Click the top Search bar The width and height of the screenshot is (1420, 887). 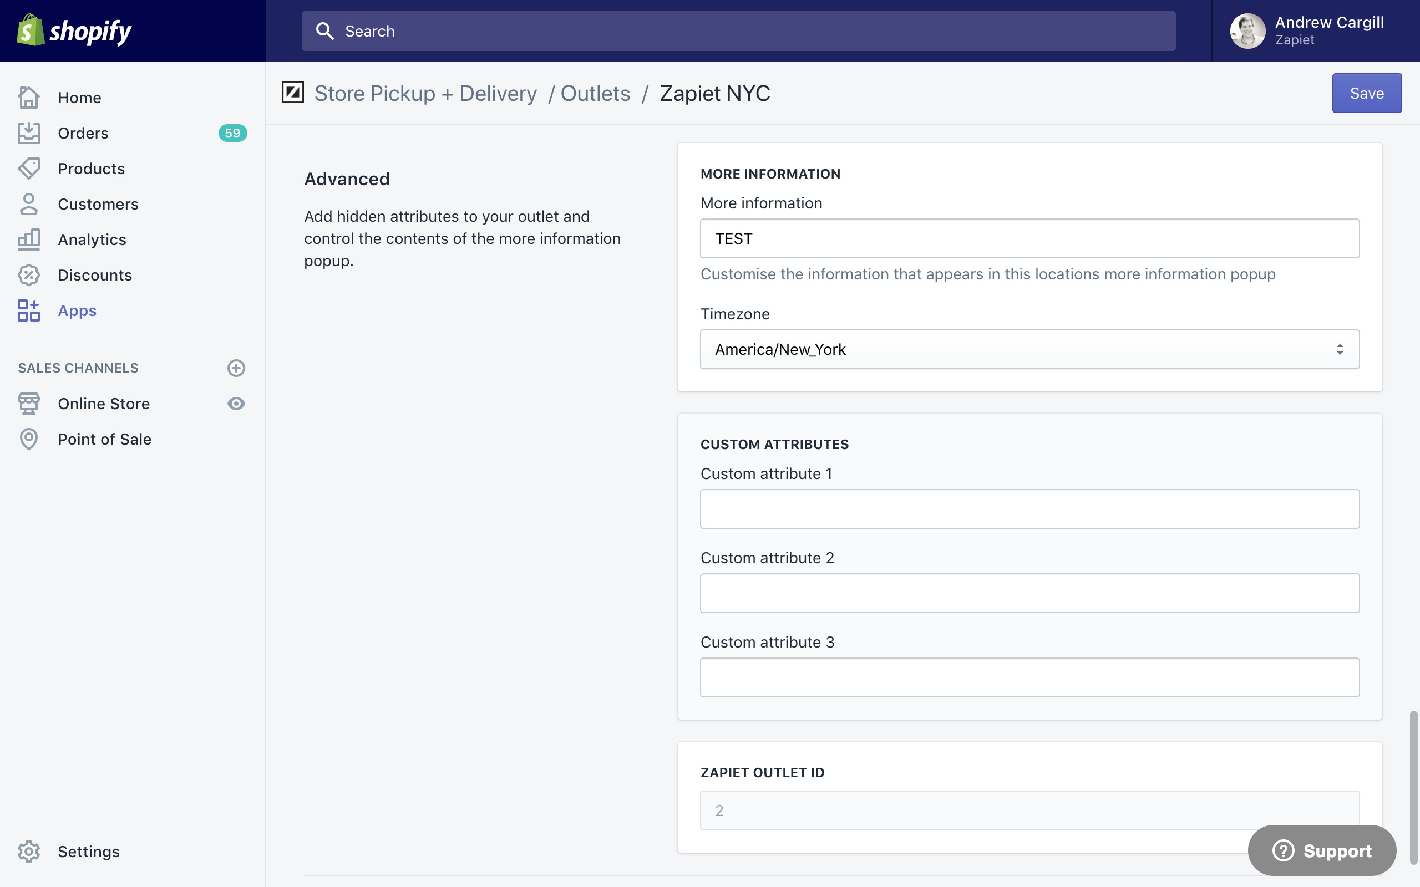tap(738, 30)
